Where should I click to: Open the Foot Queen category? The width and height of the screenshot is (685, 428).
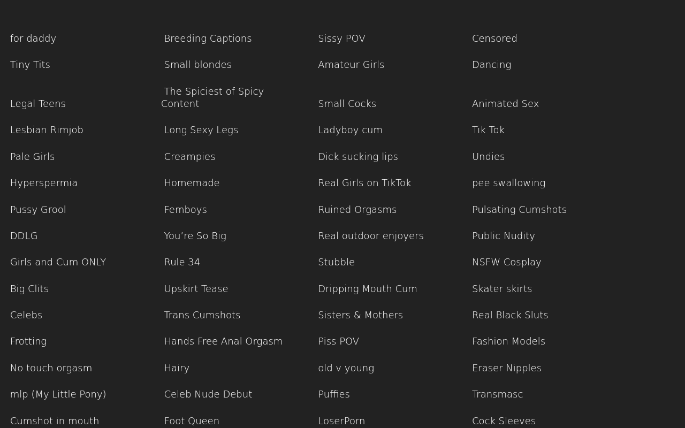[192, 421]
